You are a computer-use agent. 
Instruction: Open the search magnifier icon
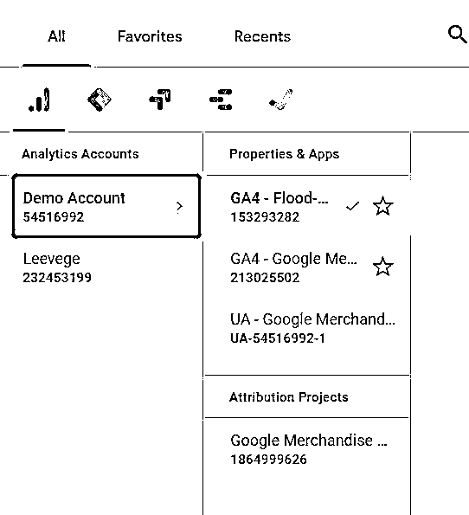click(457, 35)
